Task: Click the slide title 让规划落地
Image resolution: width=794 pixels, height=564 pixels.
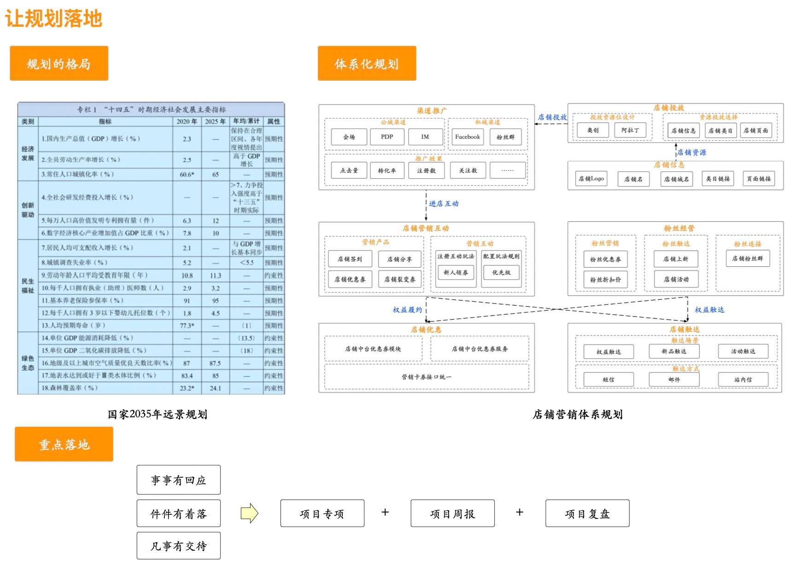Action: (53, 18)
